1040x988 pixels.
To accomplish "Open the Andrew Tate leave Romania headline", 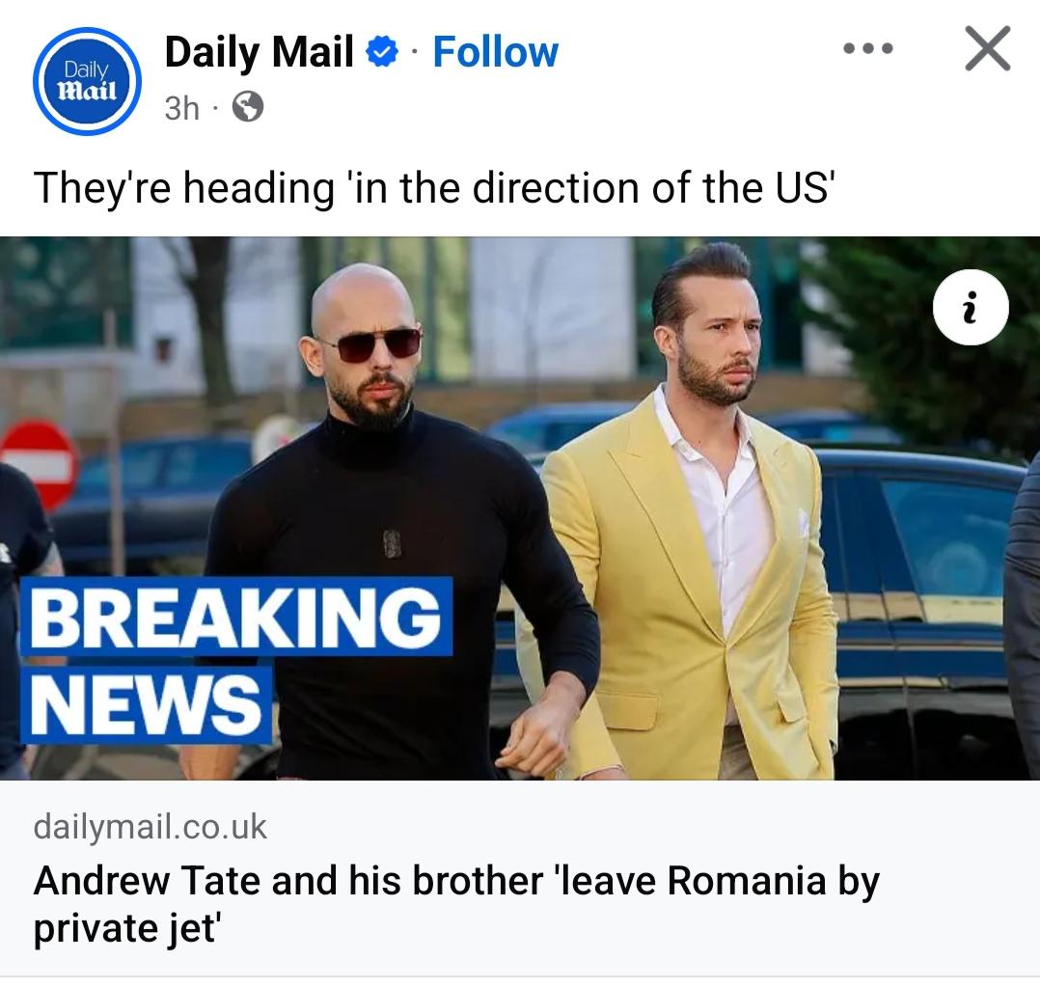I will (x=456, y=904).
